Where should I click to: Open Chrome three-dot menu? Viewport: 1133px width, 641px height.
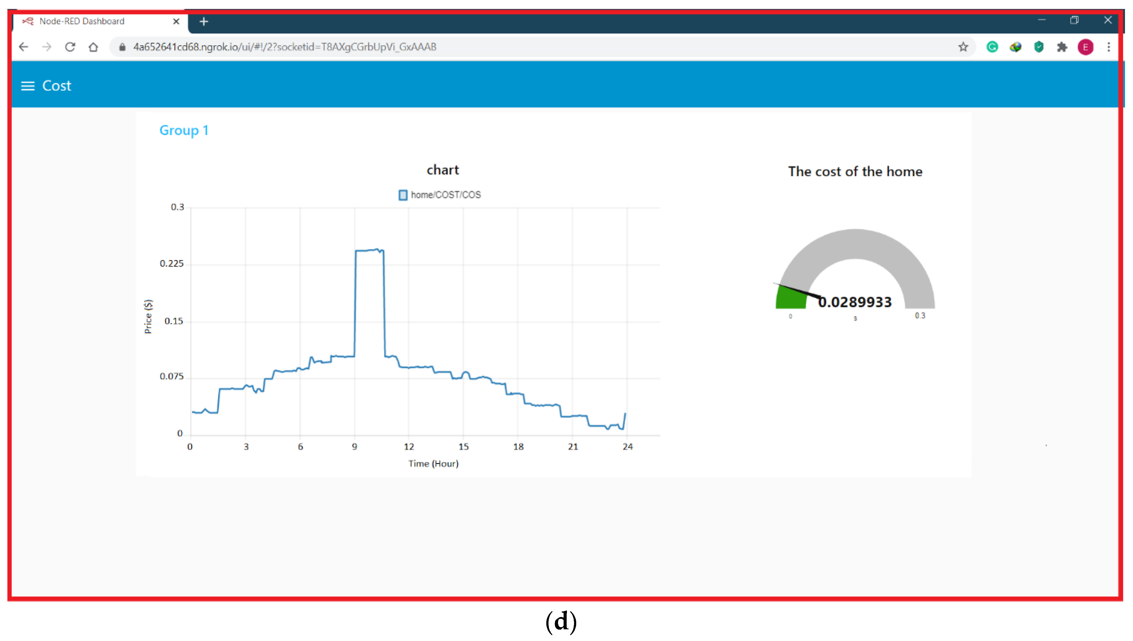click(1109, 47)
